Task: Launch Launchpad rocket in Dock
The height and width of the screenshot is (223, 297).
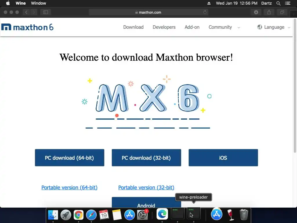Action: click(x=66, y=215)
